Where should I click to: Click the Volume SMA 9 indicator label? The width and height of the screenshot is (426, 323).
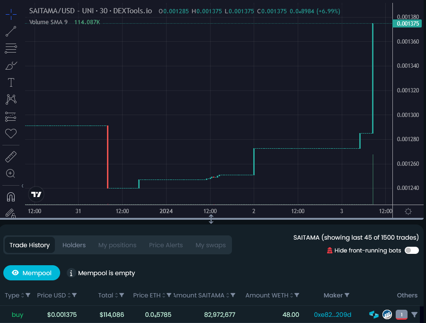[x=48, y=22]
